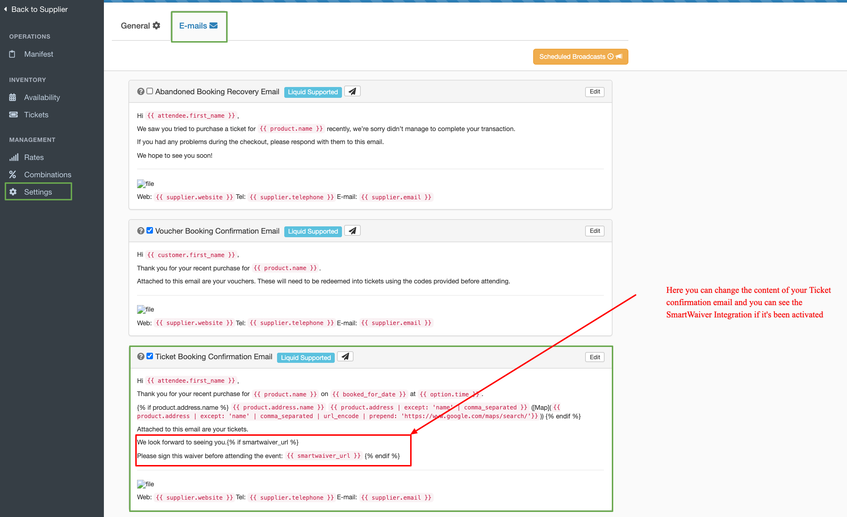
Task: Click the envelope icon on E-mails tab
Action: tap(214, 26)
